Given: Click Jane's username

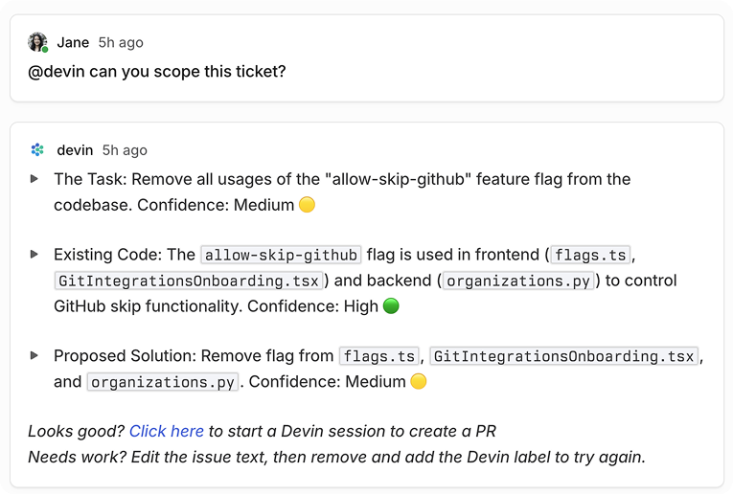Looking at the screenshot, I should 73,42.
